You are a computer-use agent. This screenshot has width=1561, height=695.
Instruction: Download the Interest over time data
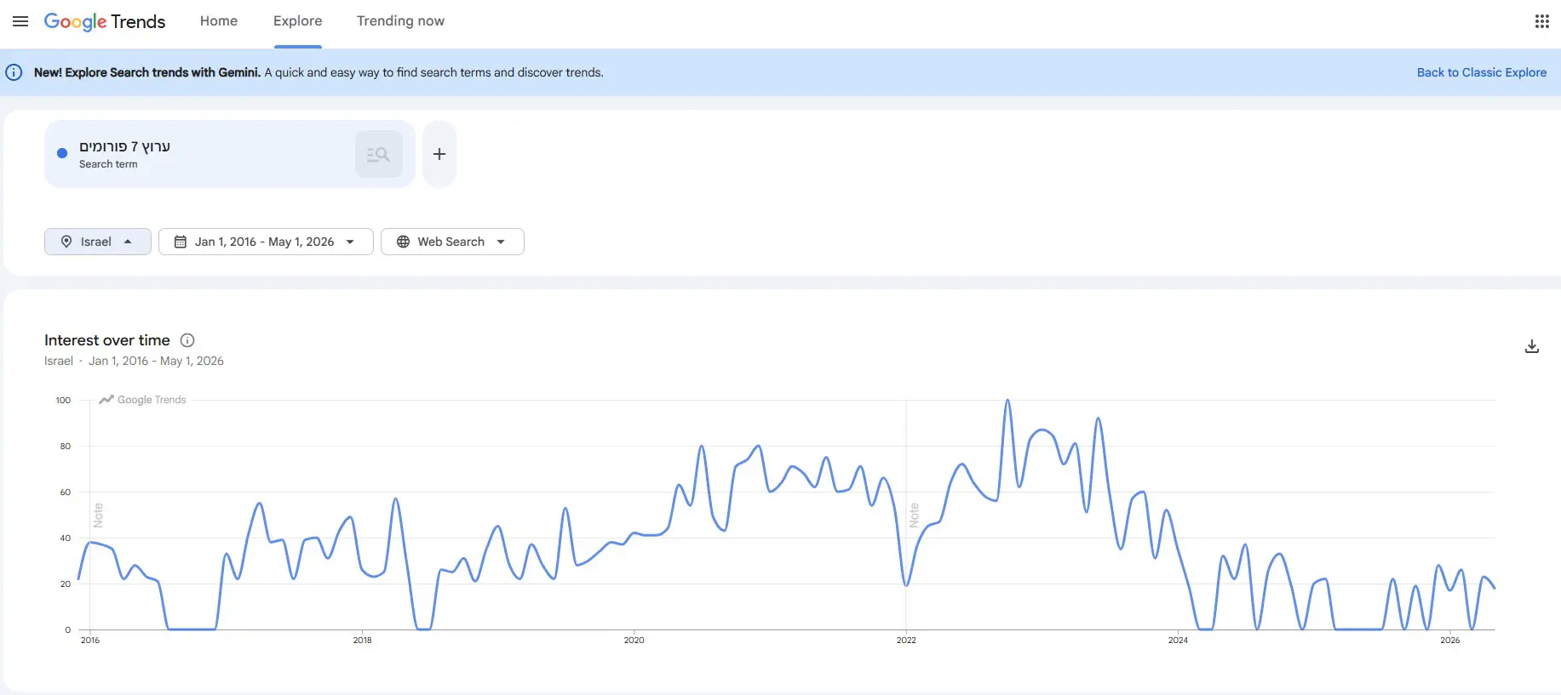tap(1531, 346)
